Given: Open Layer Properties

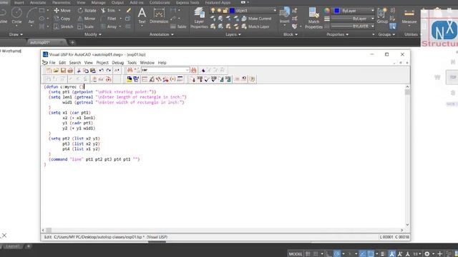Looking at the screenshot, I should click(x=199, y=18).
